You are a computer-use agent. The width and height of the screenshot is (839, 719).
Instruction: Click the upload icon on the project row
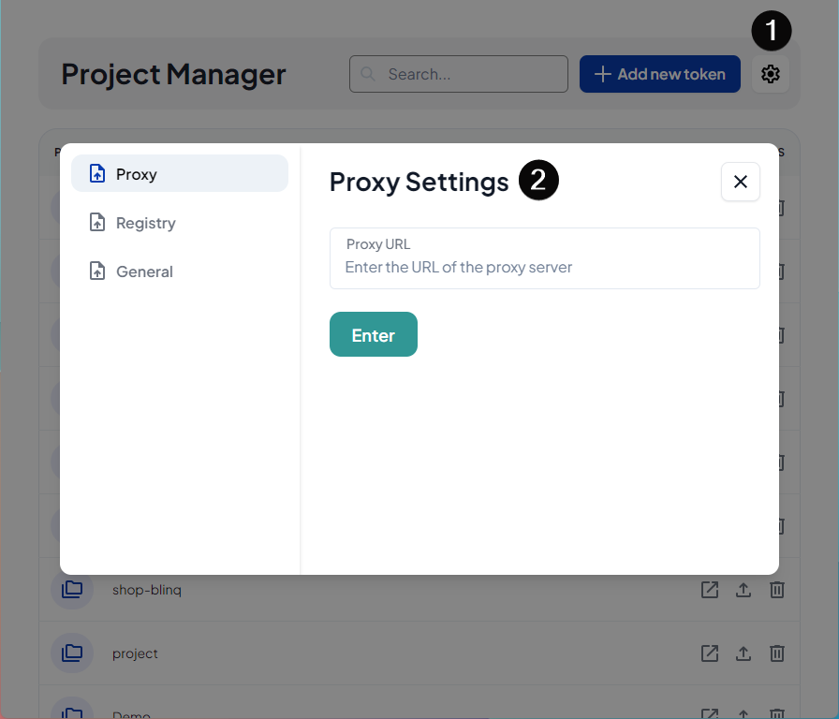(x=743, y=653)
